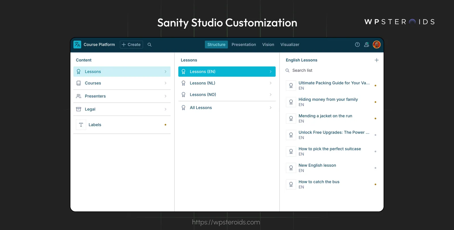This screenshot has width=454, height=230.
Task: Open the Visualizer tab
Action: click(290, 44)
